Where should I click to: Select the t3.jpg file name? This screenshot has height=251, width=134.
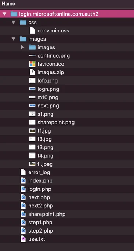[x=44, y=139]
